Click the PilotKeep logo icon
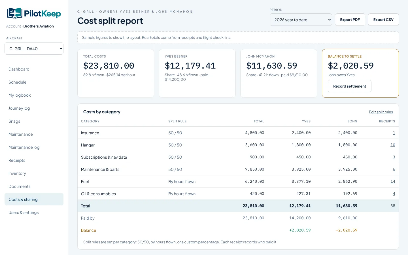This screenshot has height=255, width=408. pos(14,13)
